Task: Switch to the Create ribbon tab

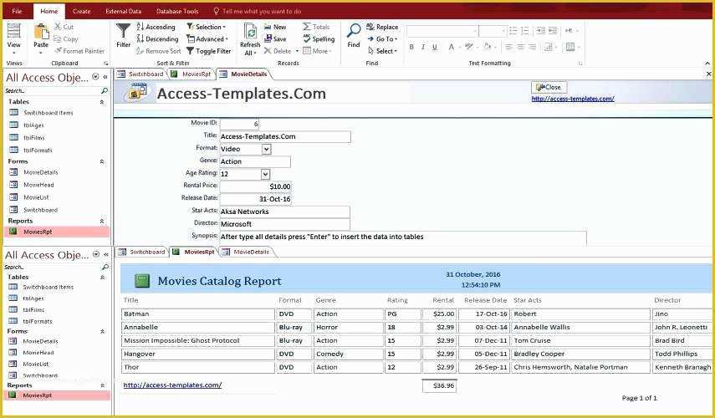Action: [81, 11]
